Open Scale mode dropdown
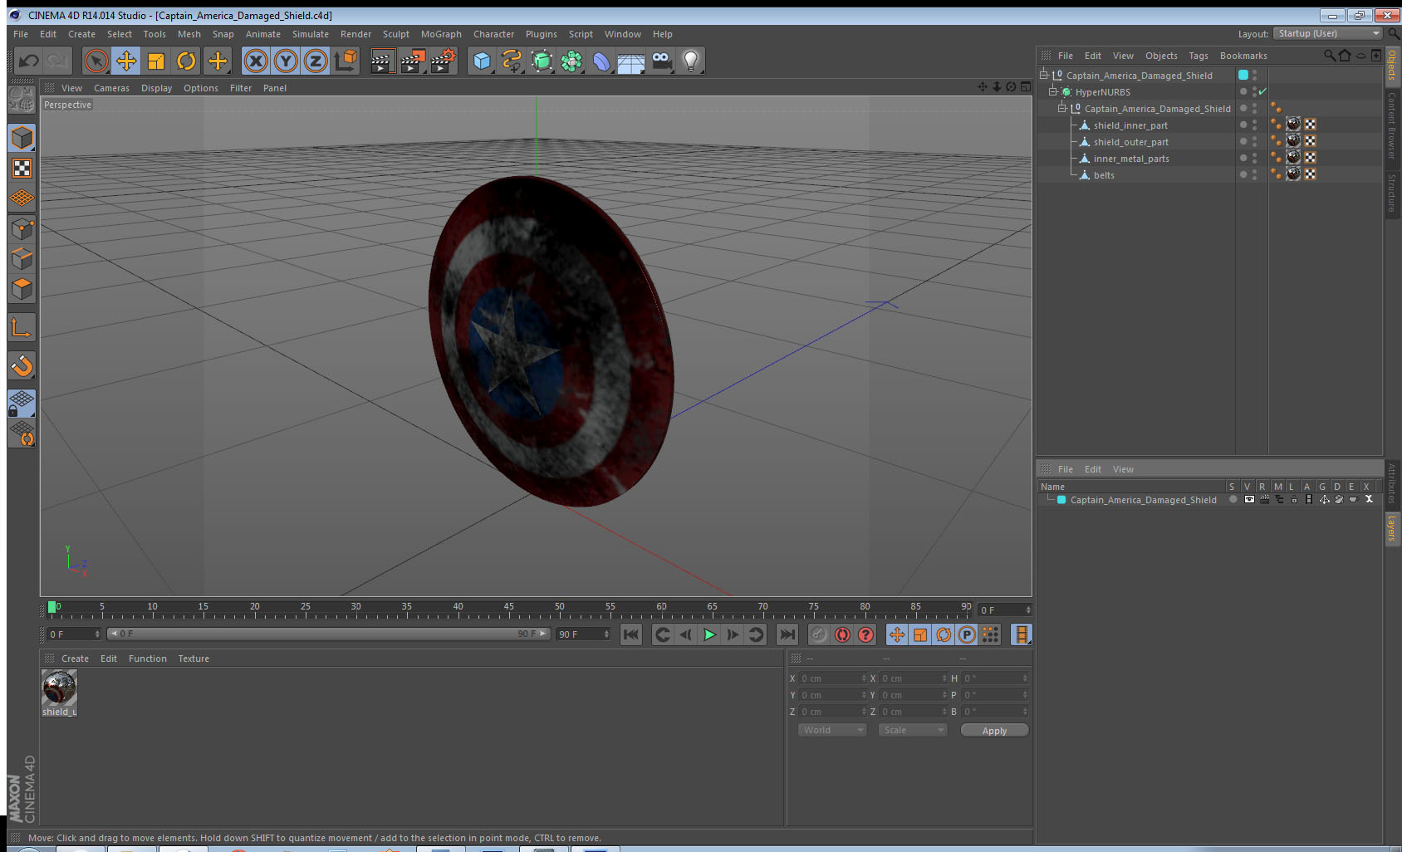Viewport: 1402px width, 852px height. click(913, 730)
